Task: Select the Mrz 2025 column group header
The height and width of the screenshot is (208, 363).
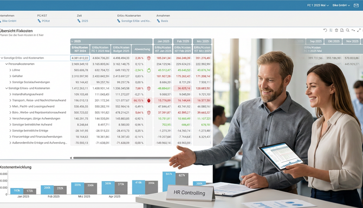Action: click(x=202, y=41)
